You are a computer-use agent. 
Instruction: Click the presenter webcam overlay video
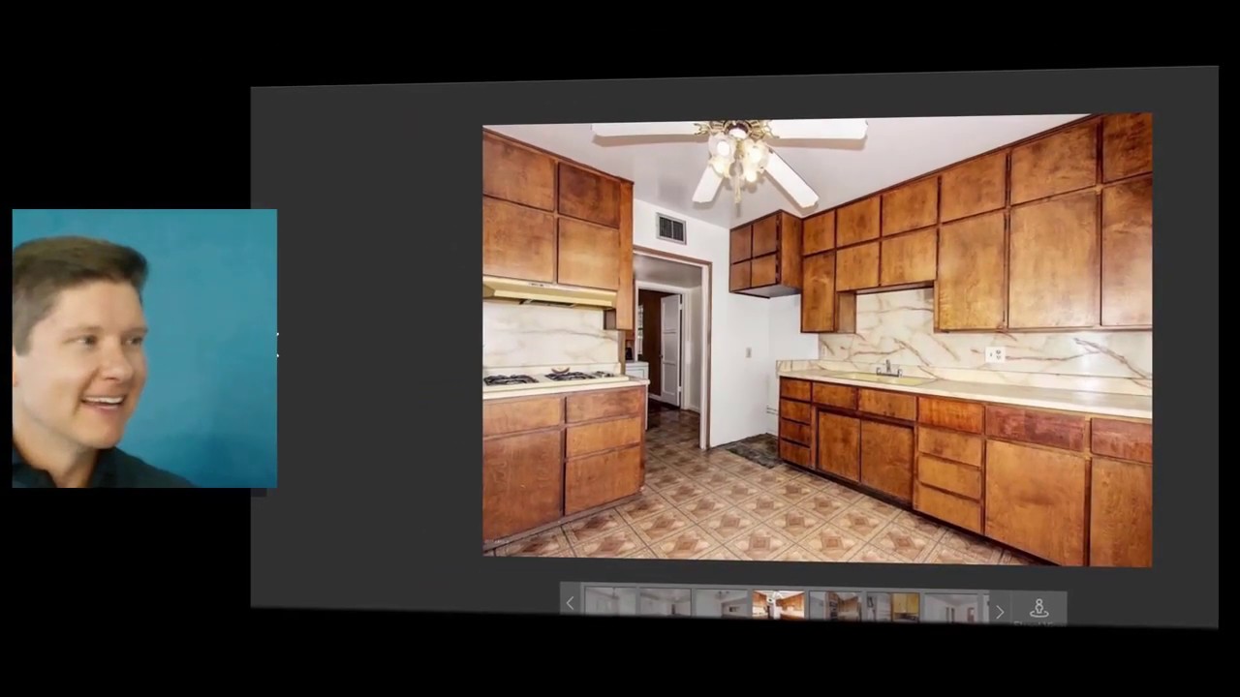143,347
